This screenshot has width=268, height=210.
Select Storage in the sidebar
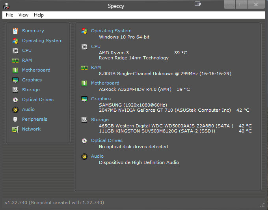point(31,90)
